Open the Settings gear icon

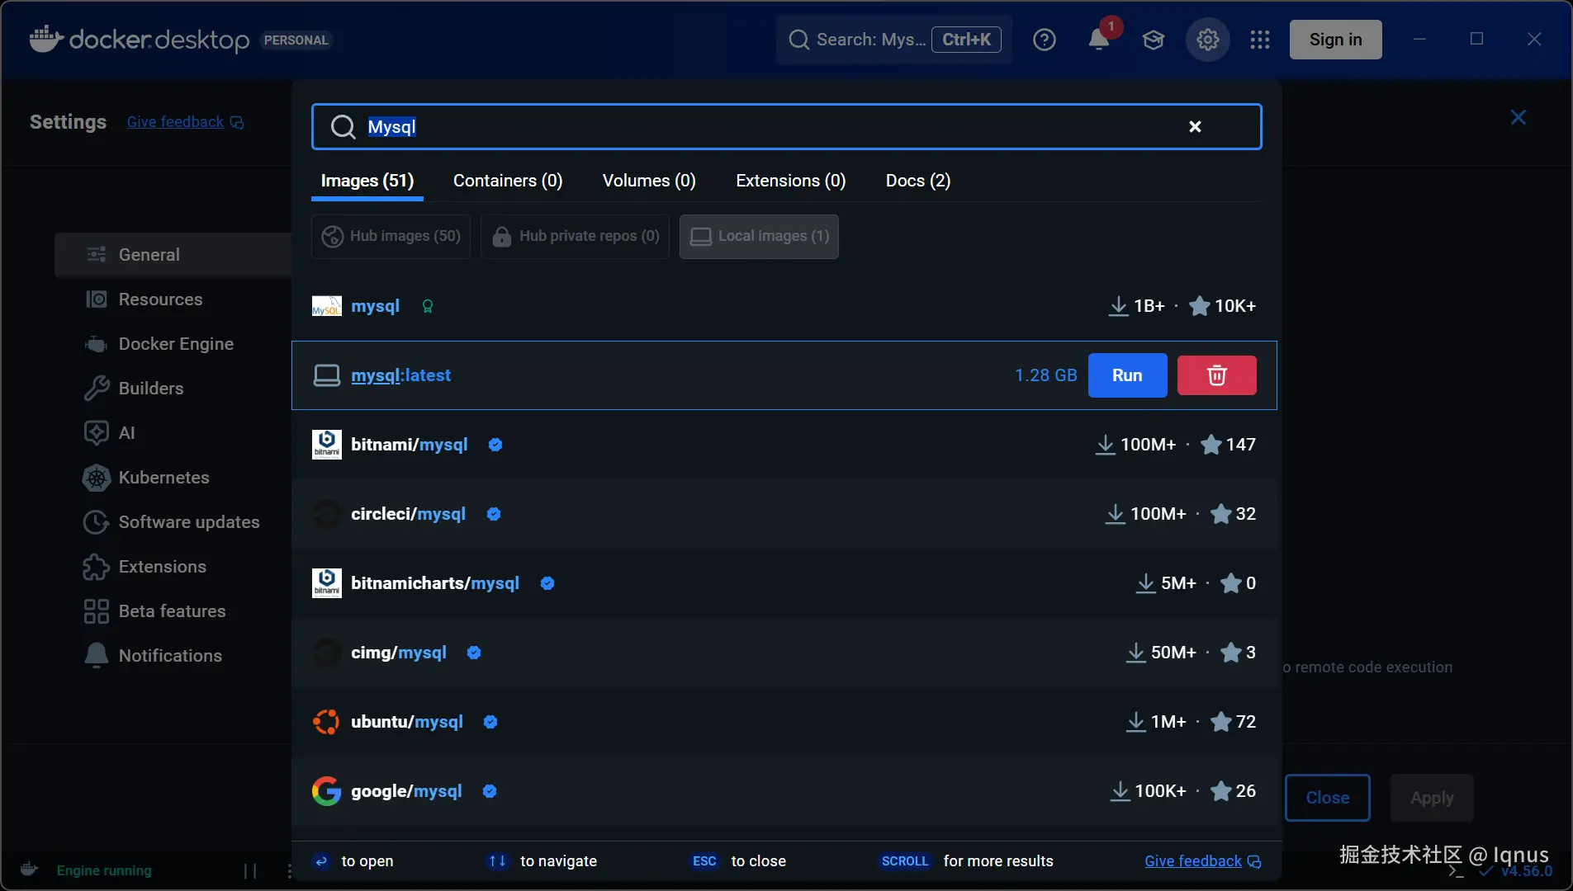coord(1208,40)
